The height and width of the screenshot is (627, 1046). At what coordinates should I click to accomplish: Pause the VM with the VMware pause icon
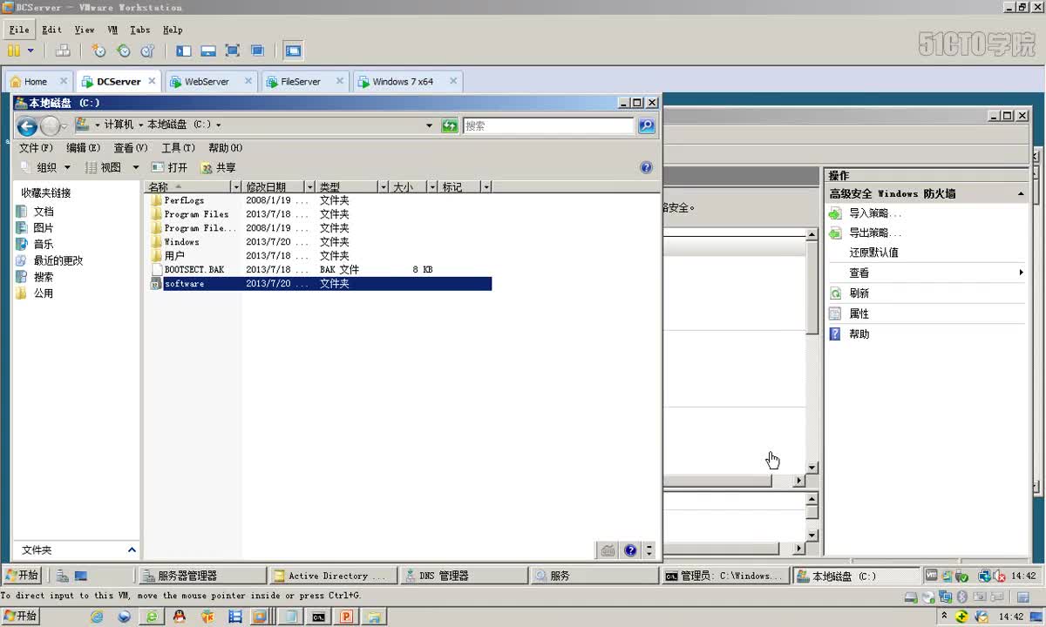coord(14,51)
